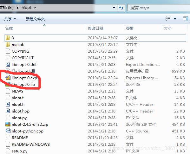Image resolution: width=190 pixels, height=154 pixels.
Task: Select the matlab folder name
Action: pyautogui.click(x=18, y=45)
